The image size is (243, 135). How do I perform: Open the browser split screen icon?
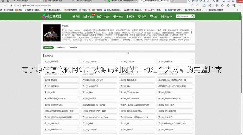216,6
